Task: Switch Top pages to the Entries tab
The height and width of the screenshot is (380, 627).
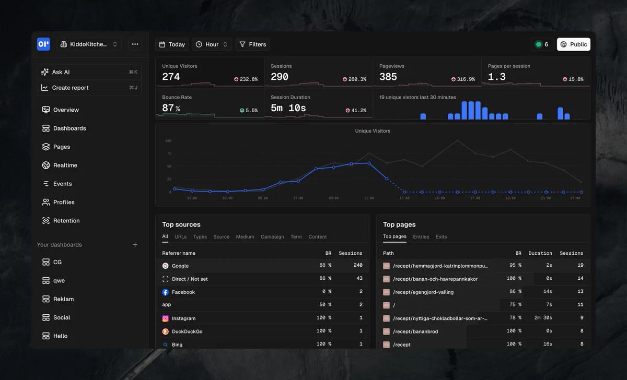Action: point(421,237)
